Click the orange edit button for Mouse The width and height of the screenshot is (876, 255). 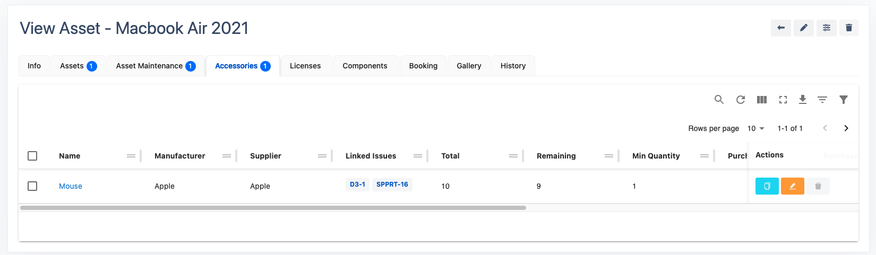[792, 186]
